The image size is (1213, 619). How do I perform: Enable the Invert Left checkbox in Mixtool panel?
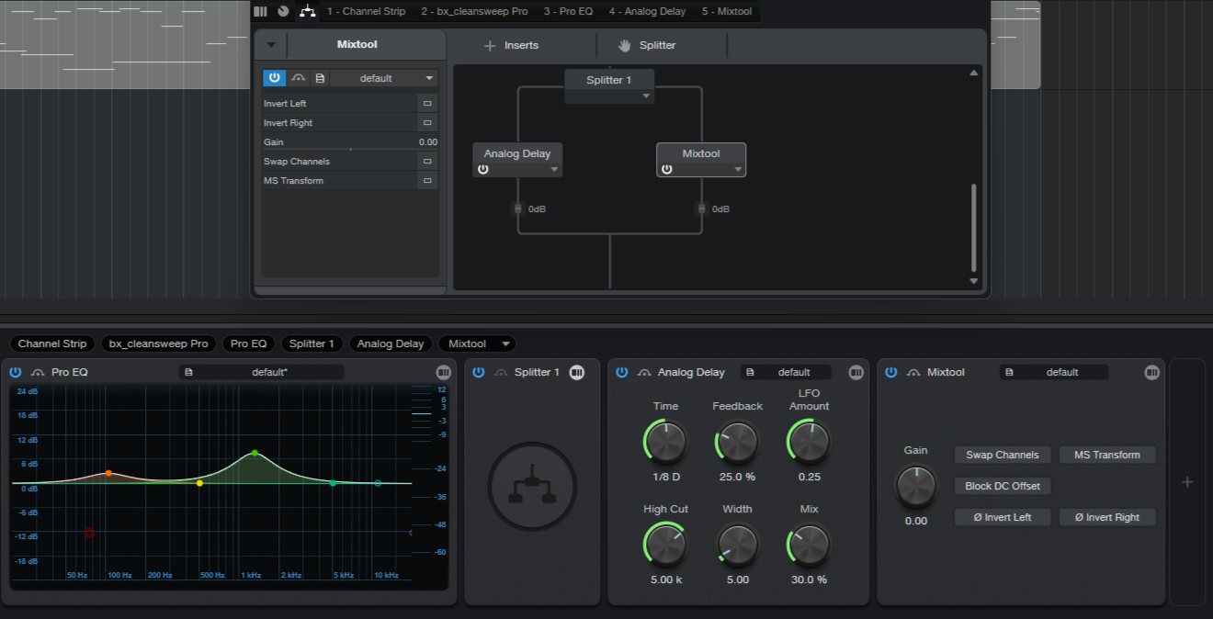pyautogui.click(x=427, y=104)
